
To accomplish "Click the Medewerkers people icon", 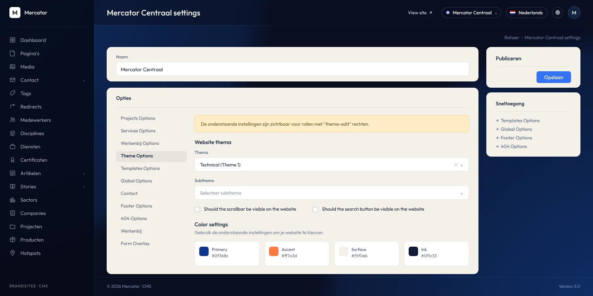I will [x=13, y=120].
